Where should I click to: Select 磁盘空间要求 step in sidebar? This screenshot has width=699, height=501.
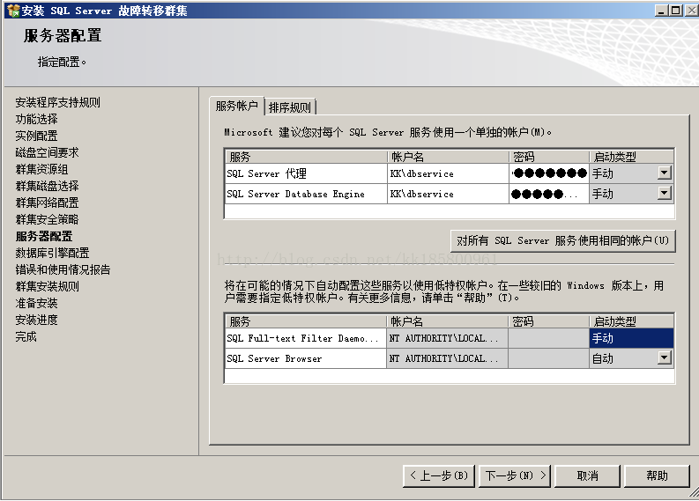coord(48,152)
